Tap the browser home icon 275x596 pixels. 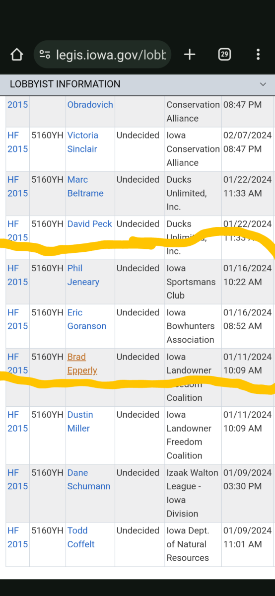tap(17, 55)
